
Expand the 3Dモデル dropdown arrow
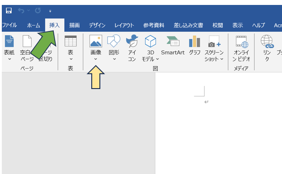[x=157, y=59]
